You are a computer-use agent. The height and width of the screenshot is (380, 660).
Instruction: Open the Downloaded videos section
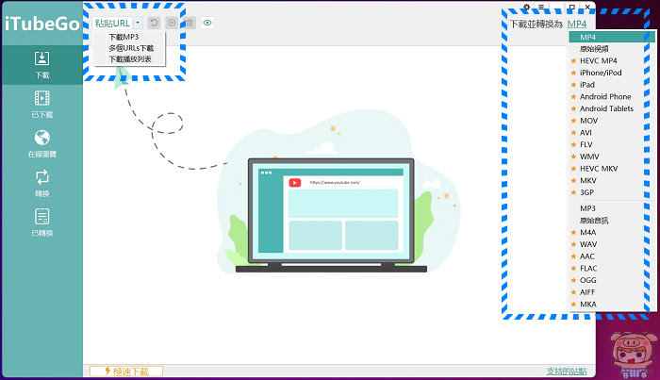coord(41,105)
